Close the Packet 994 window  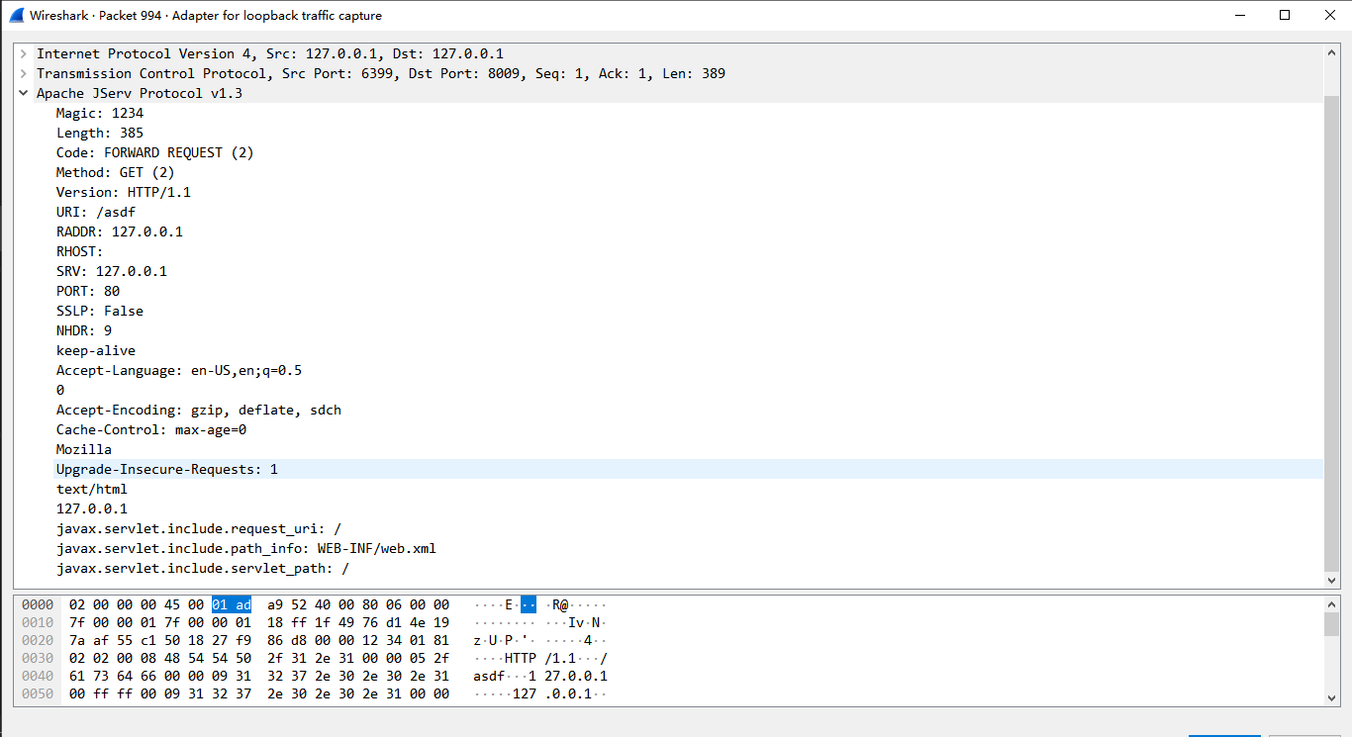(1329, 15)
